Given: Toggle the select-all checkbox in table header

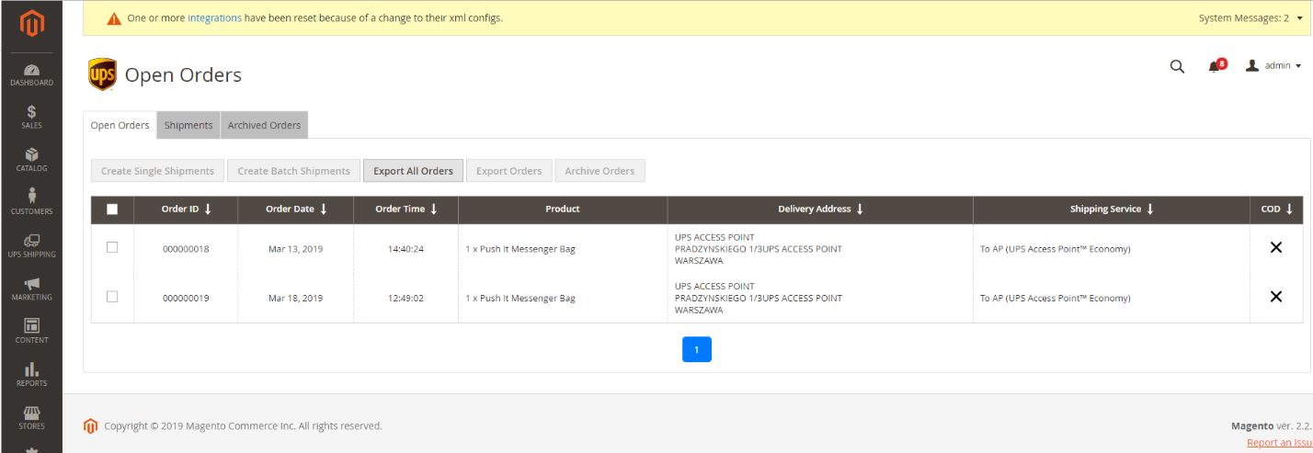Looking at the screenshot, I should 112,210.
